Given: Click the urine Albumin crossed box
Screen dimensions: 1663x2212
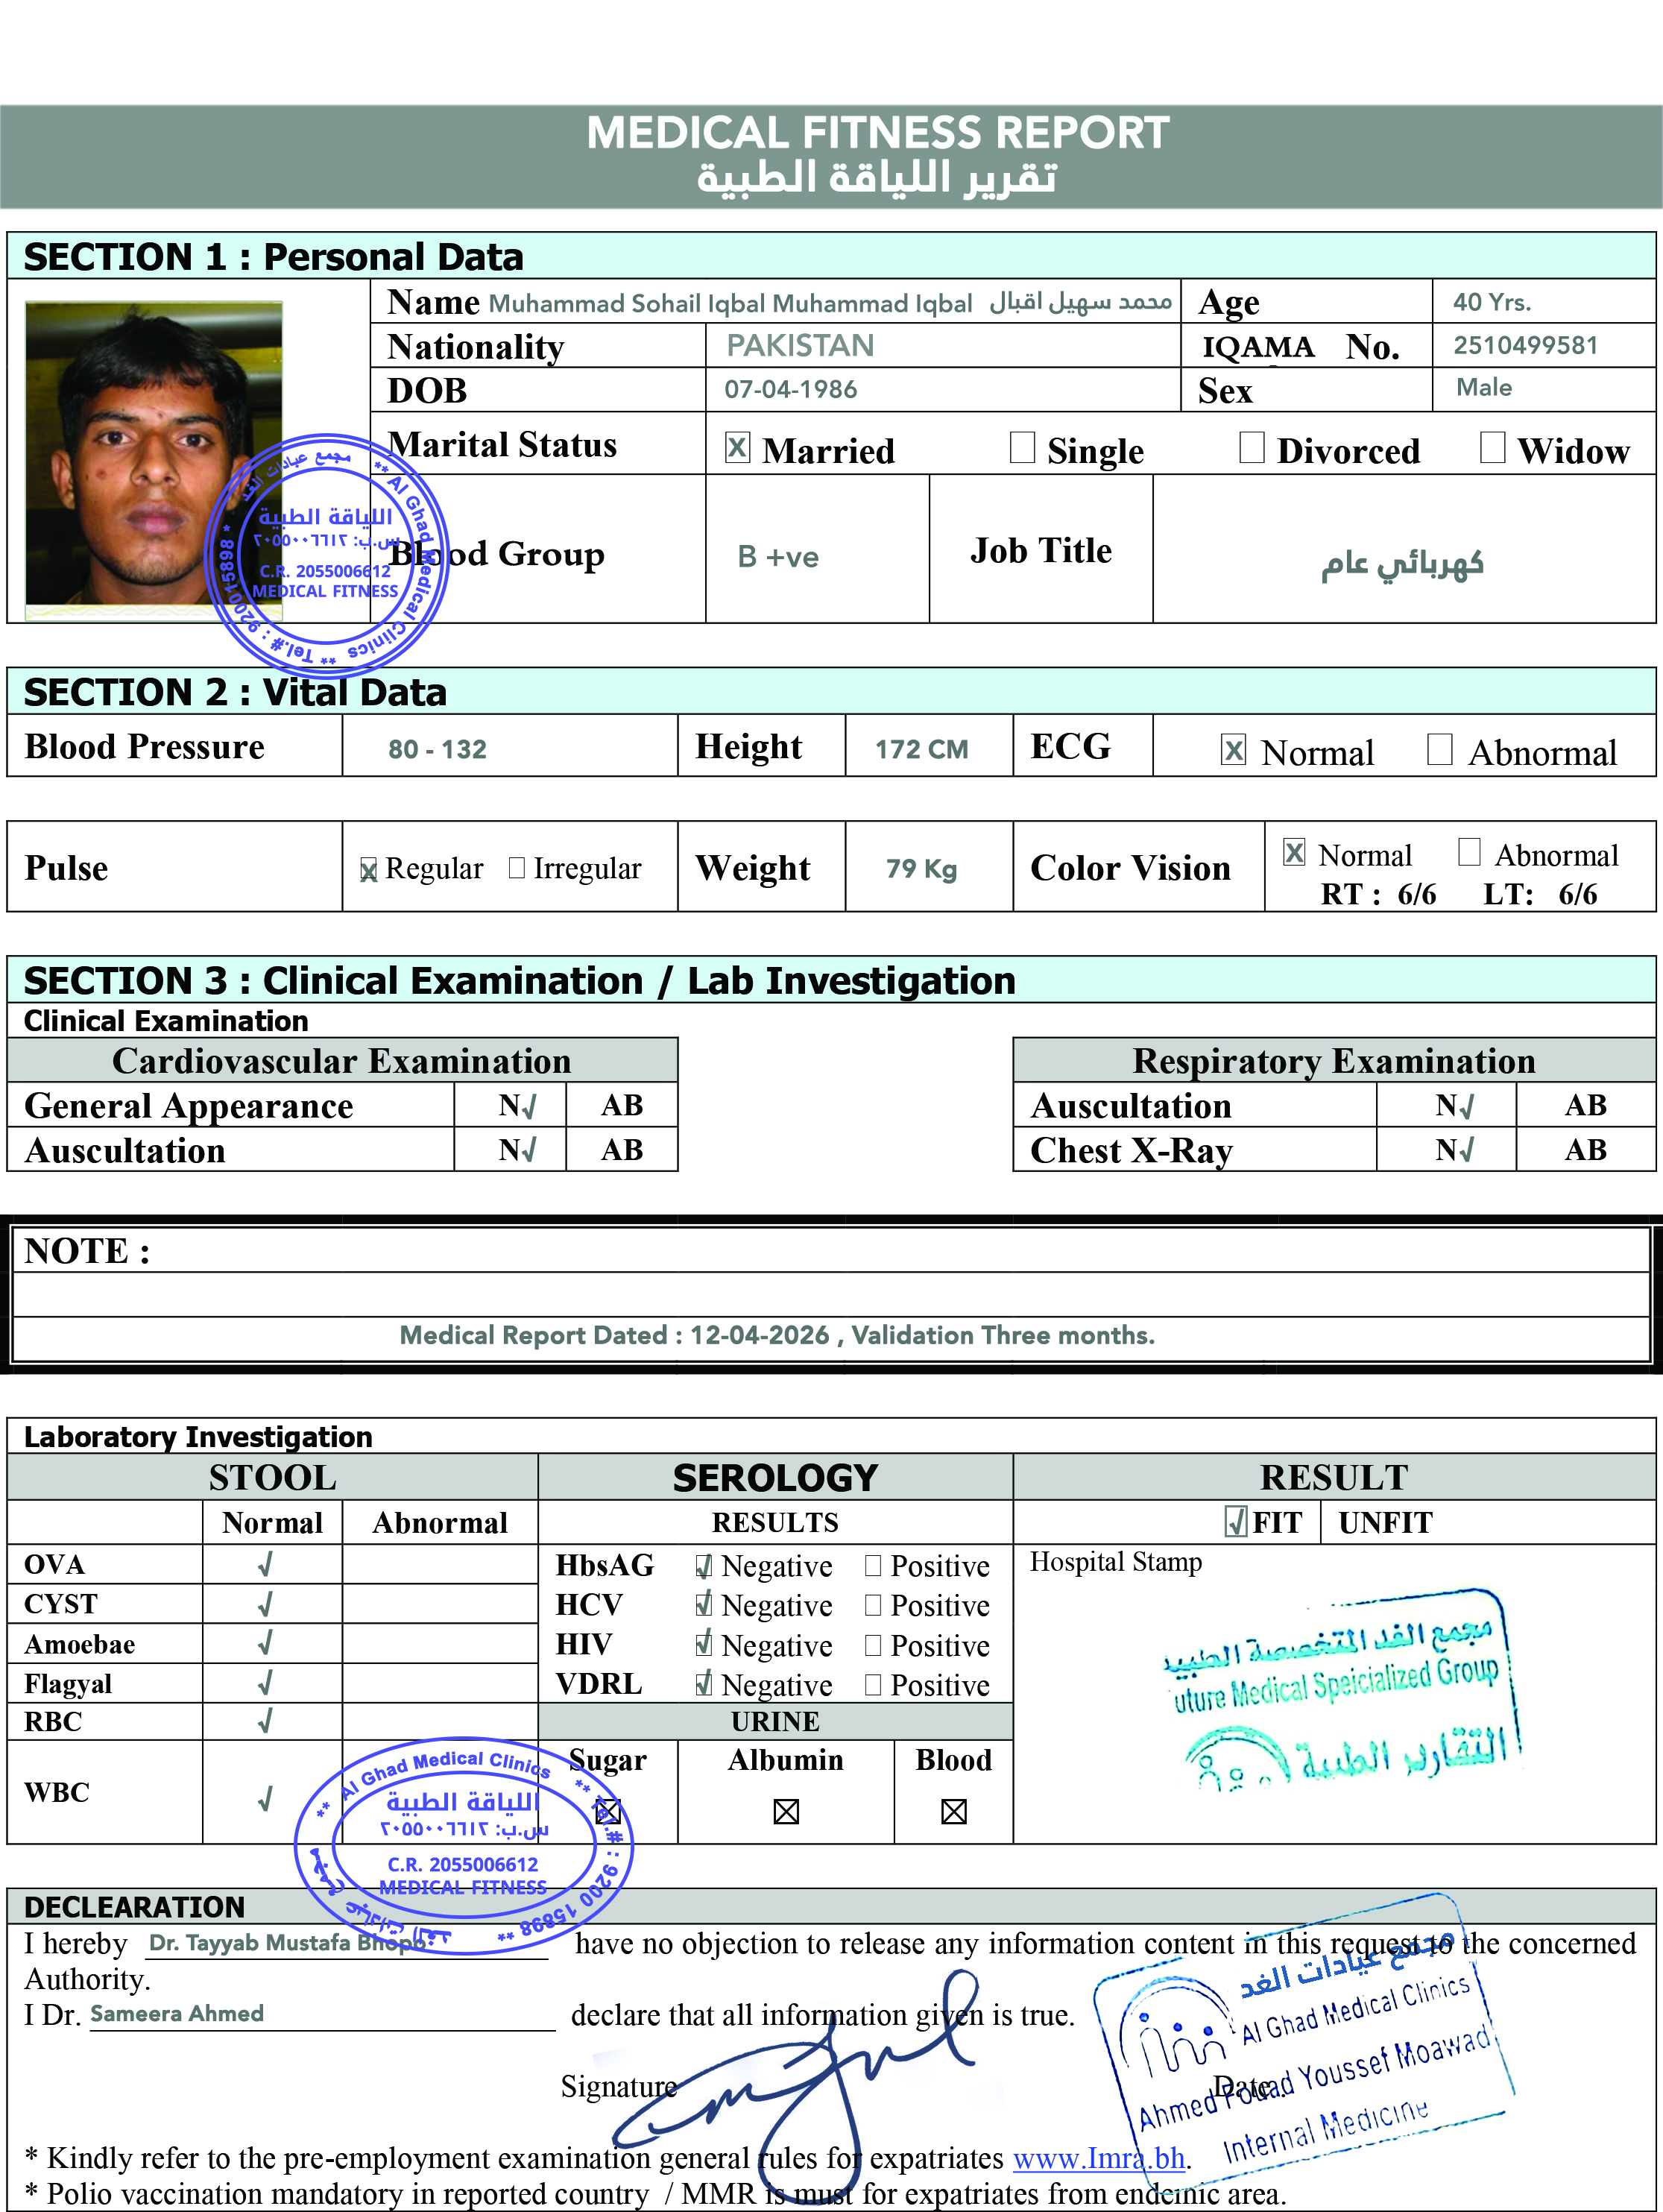Looking at the screenshot, I should point(786,1812).
